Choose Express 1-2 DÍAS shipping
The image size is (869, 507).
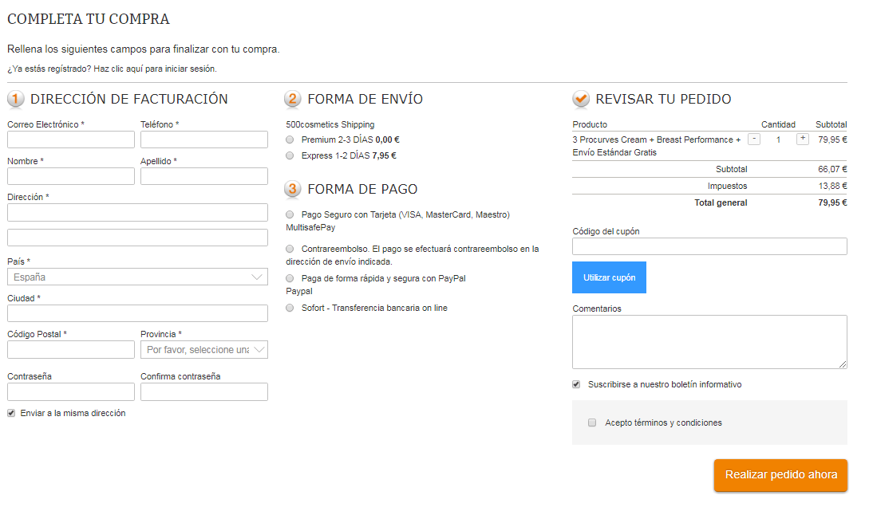290,155
